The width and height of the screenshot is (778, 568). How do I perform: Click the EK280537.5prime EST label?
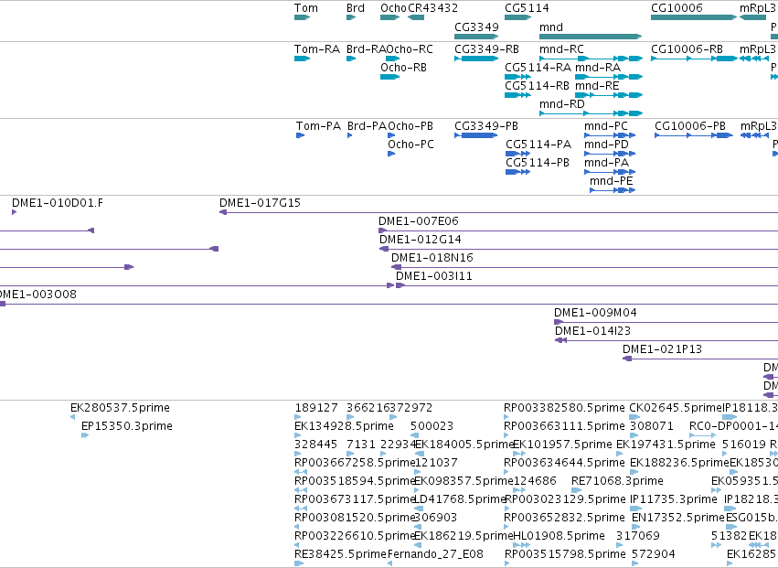coord(120,408)
